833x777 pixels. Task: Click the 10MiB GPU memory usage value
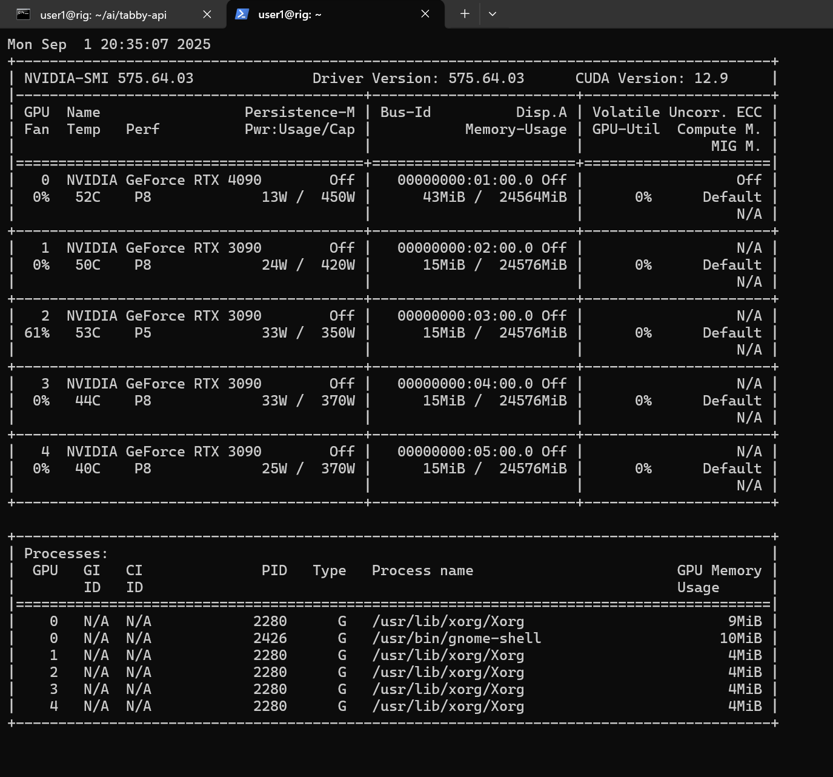[740, 638]
